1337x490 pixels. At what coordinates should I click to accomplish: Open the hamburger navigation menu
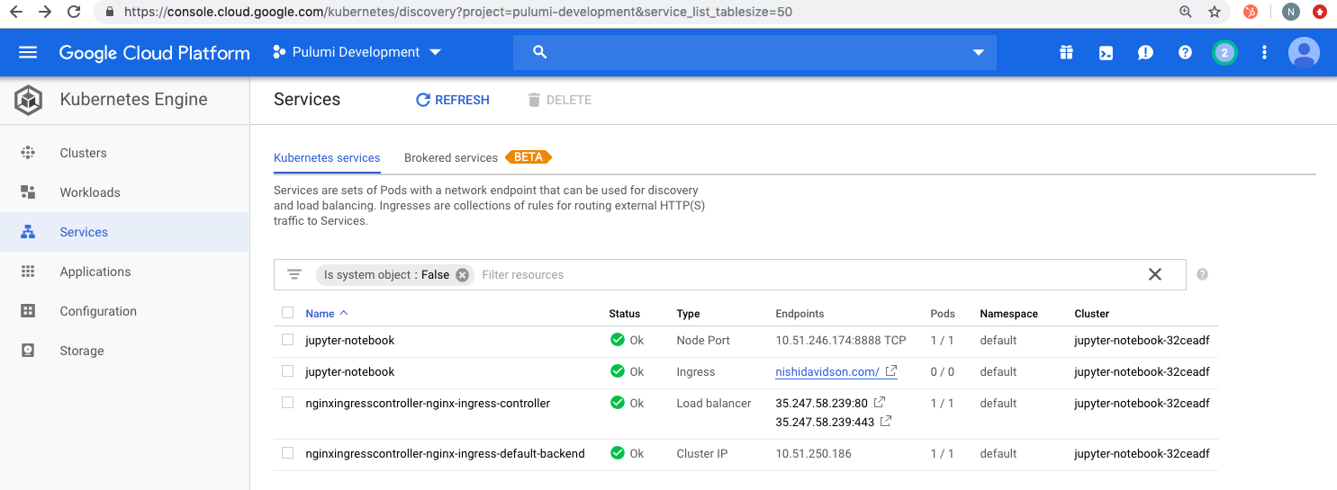pos(28,52)
